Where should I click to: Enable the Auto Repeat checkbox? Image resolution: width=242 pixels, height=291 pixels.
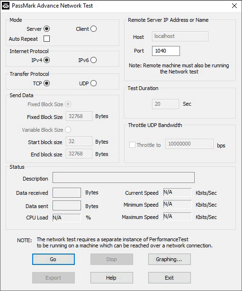pos(46,39)
